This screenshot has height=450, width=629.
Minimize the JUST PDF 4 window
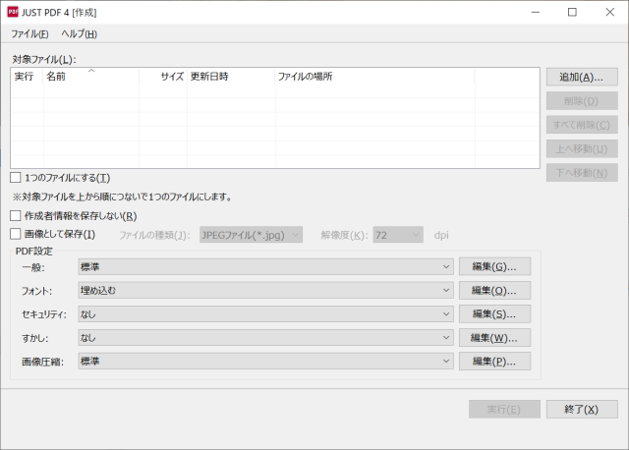coord(536,13)
